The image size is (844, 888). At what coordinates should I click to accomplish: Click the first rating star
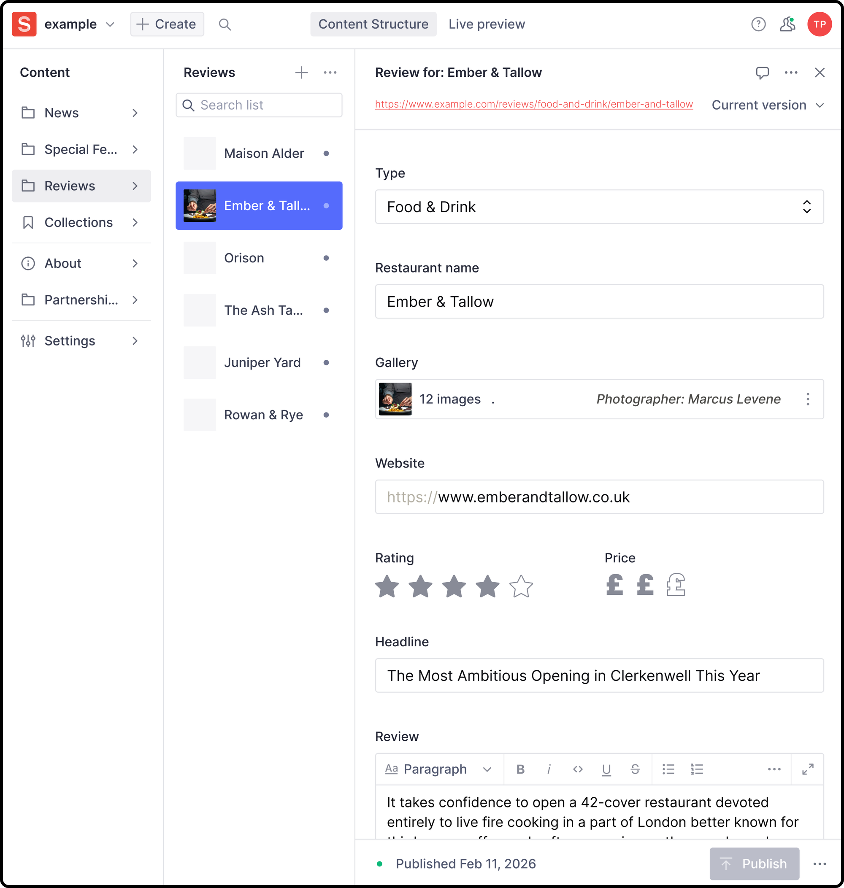coord(387,586)
